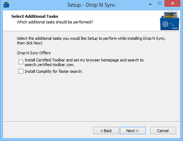This screenshot has height=141, width=183.
Task: Proceed with the Next button
Action: (133, 131)
